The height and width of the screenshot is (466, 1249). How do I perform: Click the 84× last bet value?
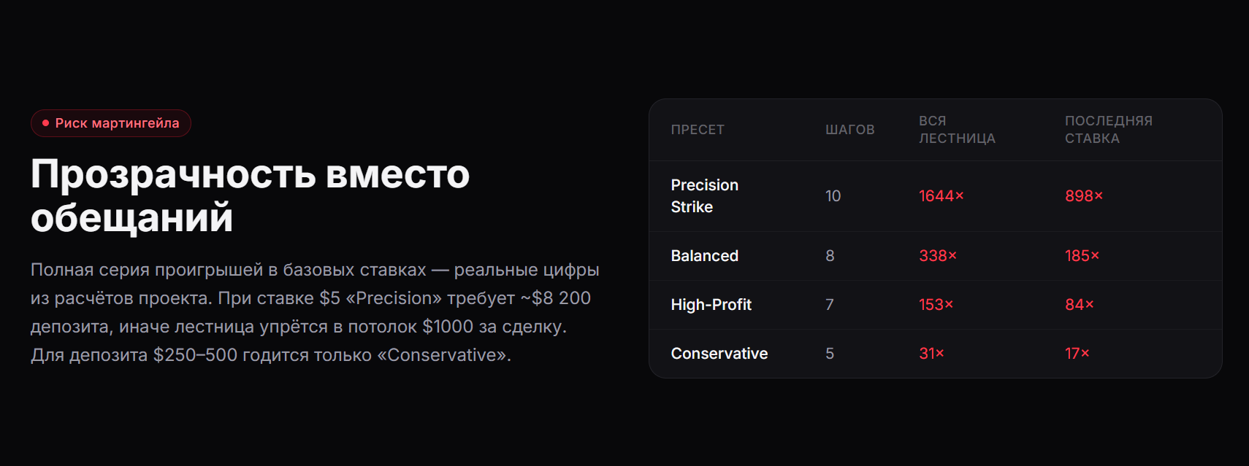[x=1079, y=305]
